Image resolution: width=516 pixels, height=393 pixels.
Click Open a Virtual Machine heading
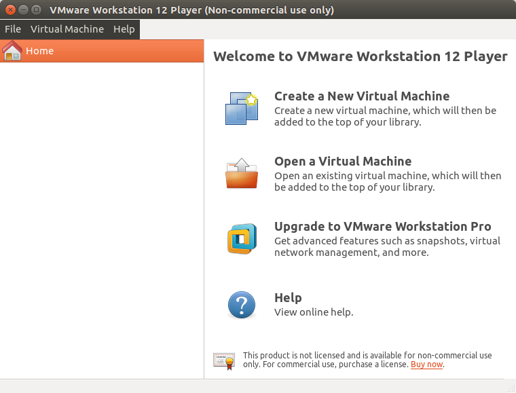343,161
